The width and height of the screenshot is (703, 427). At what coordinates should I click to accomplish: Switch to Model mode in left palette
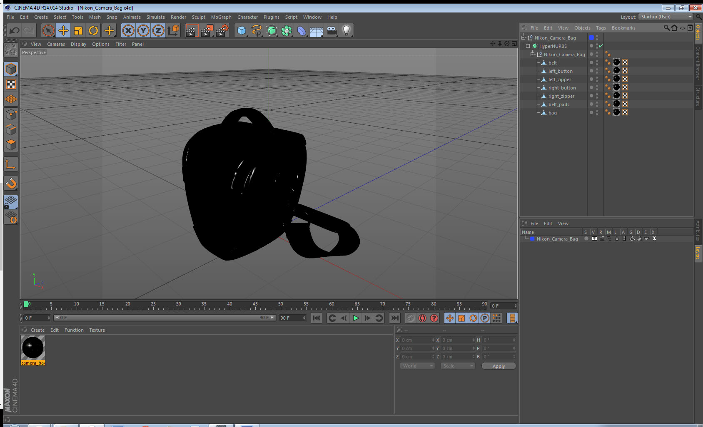tap(11, 69)
